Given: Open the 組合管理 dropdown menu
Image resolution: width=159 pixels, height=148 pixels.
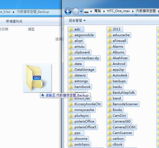Looking at the screenshot, I should point(77,21).
